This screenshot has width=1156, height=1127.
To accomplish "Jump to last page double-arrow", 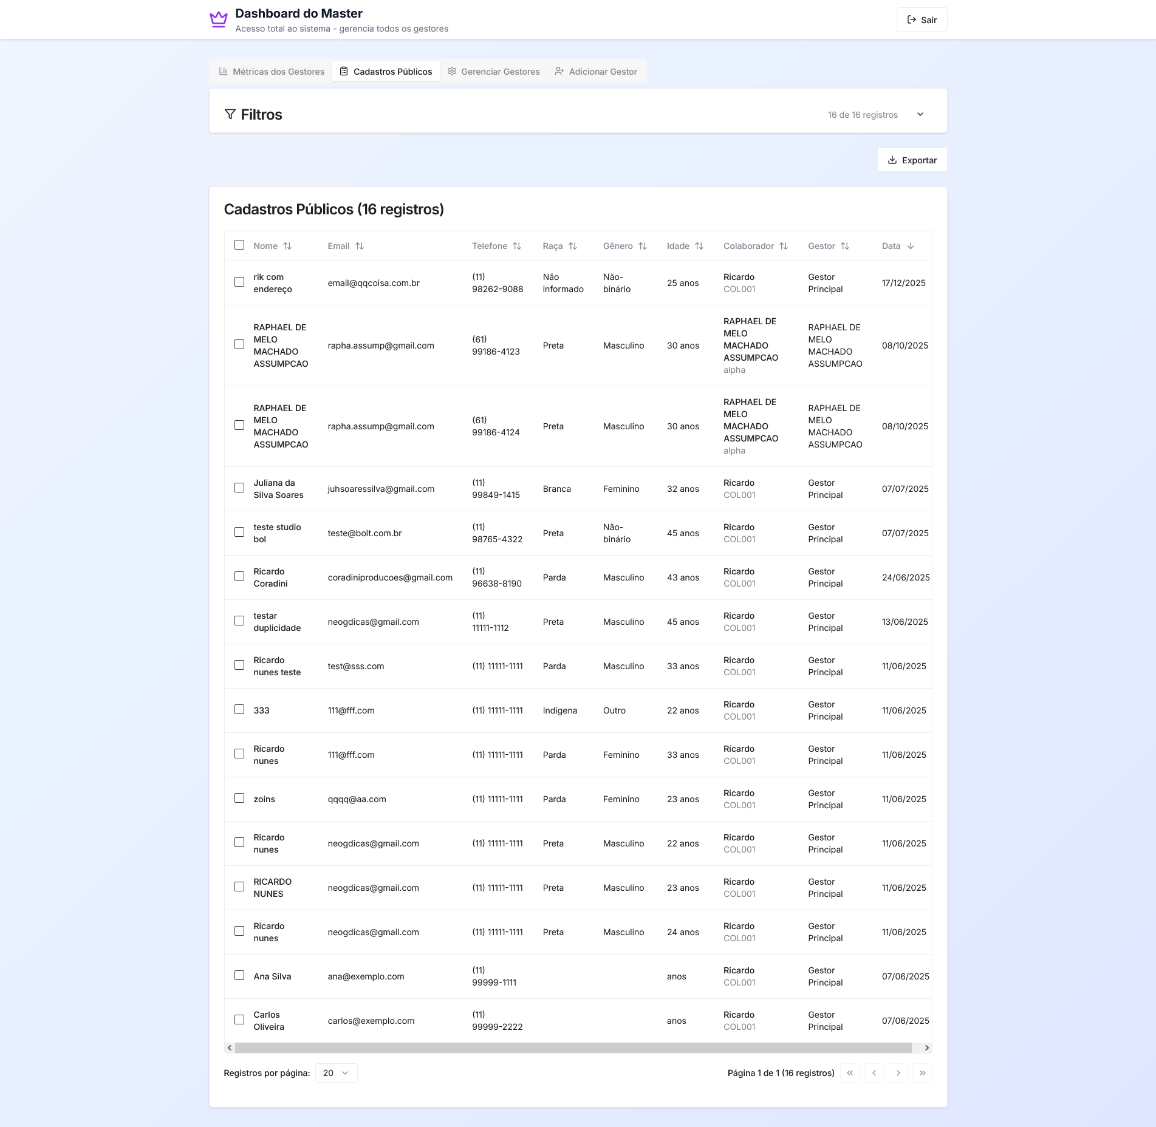I will pos(922,1073).
